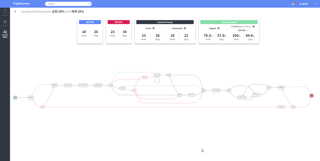
Task: Open the user account dropdown arrow
Action: [316, 4]
